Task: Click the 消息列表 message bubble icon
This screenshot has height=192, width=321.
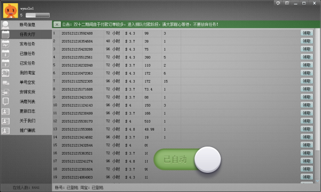Action: [x=5, y=101]
